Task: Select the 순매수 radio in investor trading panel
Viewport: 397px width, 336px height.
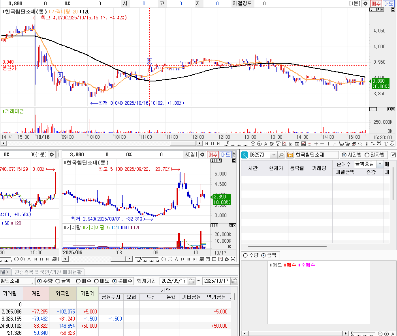Action: tap(115, 281)
